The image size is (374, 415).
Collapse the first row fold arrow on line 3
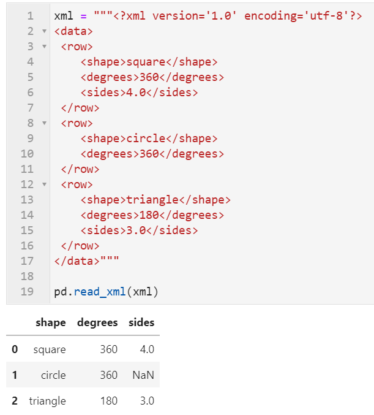tap(45, 47)
